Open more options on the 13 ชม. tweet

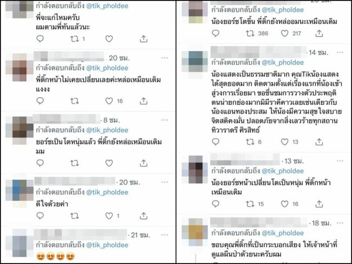tap(340, 161)
